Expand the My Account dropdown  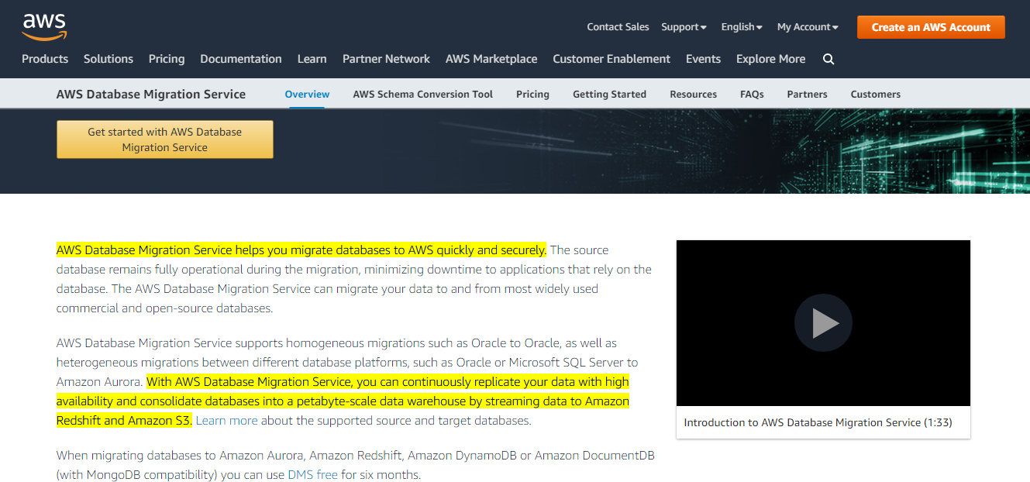pos(808,27)
